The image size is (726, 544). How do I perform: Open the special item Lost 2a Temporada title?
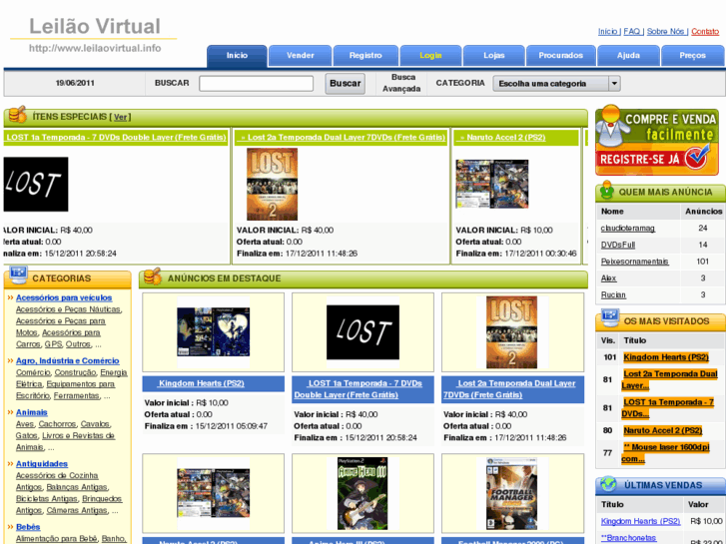[343, 137]
